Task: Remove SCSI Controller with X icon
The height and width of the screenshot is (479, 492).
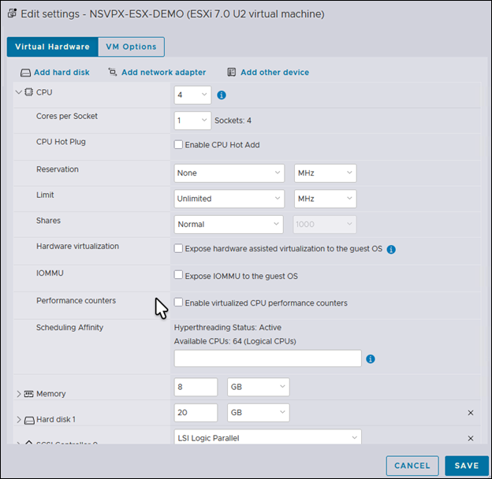Action: point(471,438)
